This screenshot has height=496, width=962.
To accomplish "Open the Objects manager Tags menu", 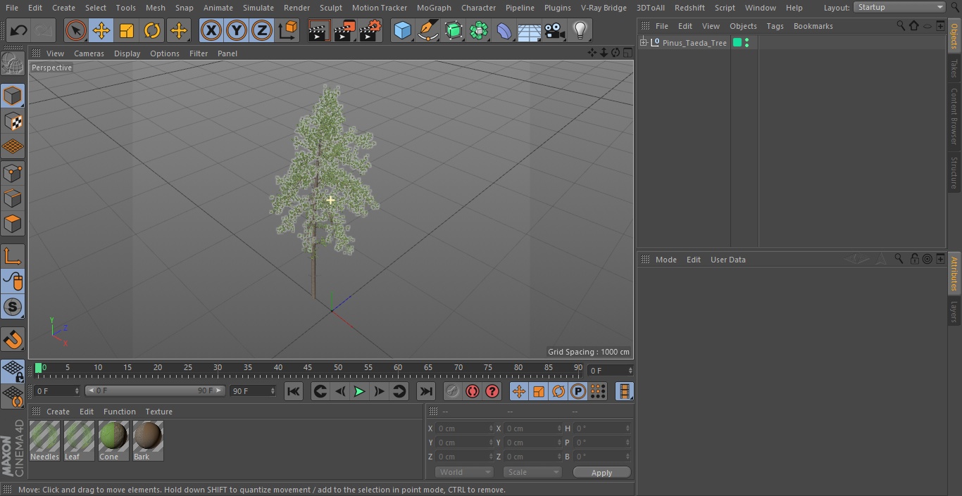I will pos(775,26).
